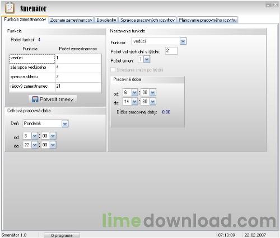
Task: Open Plánovanie pracovného rozvrhu tab
Action: [208, 20]
